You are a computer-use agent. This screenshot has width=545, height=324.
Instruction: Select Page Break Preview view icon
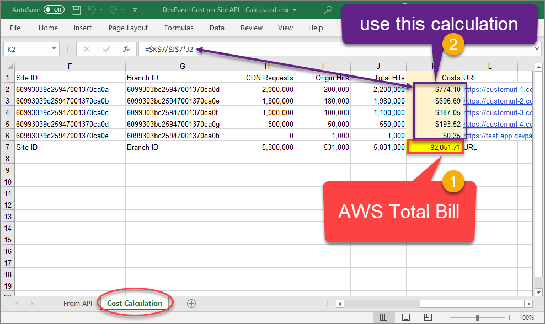427,317
